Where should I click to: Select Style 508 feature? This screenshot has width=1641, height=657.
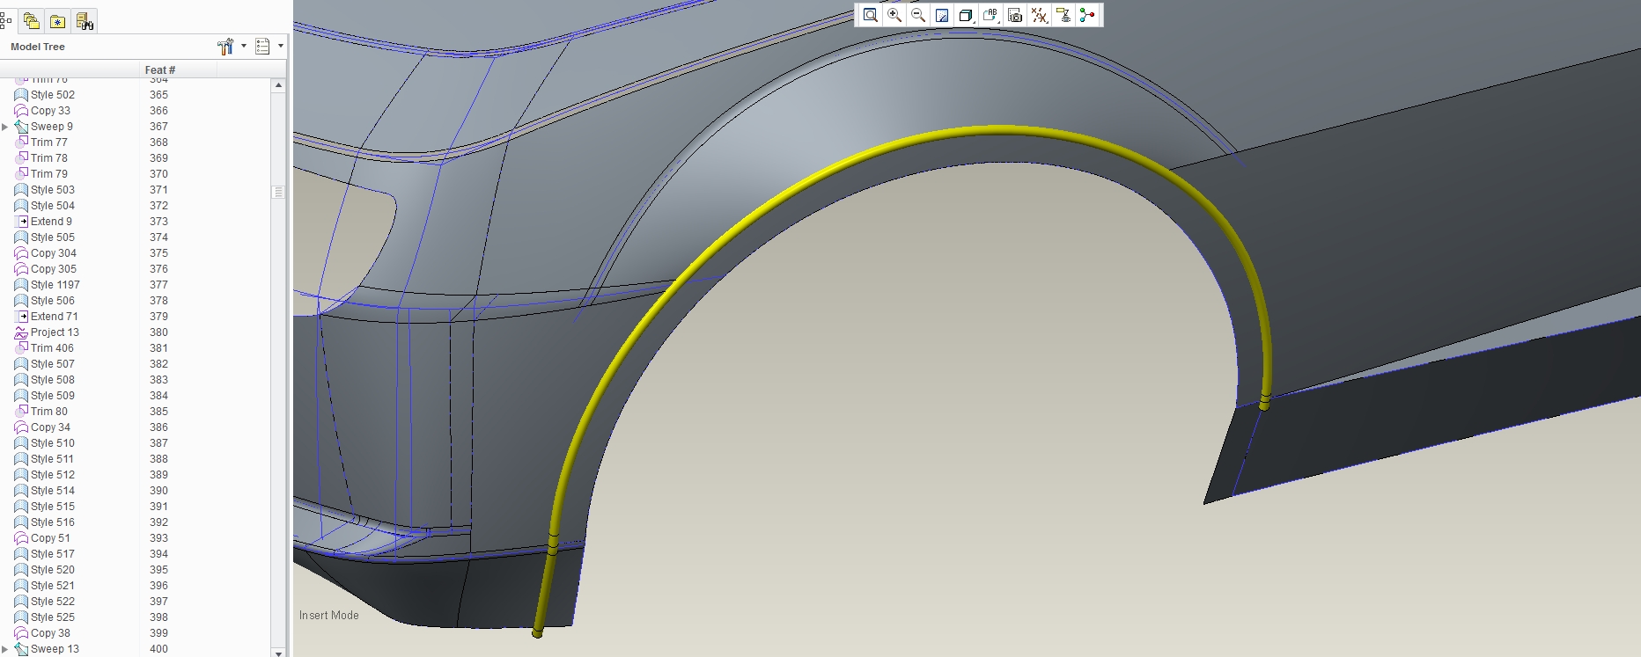(53, 380)
